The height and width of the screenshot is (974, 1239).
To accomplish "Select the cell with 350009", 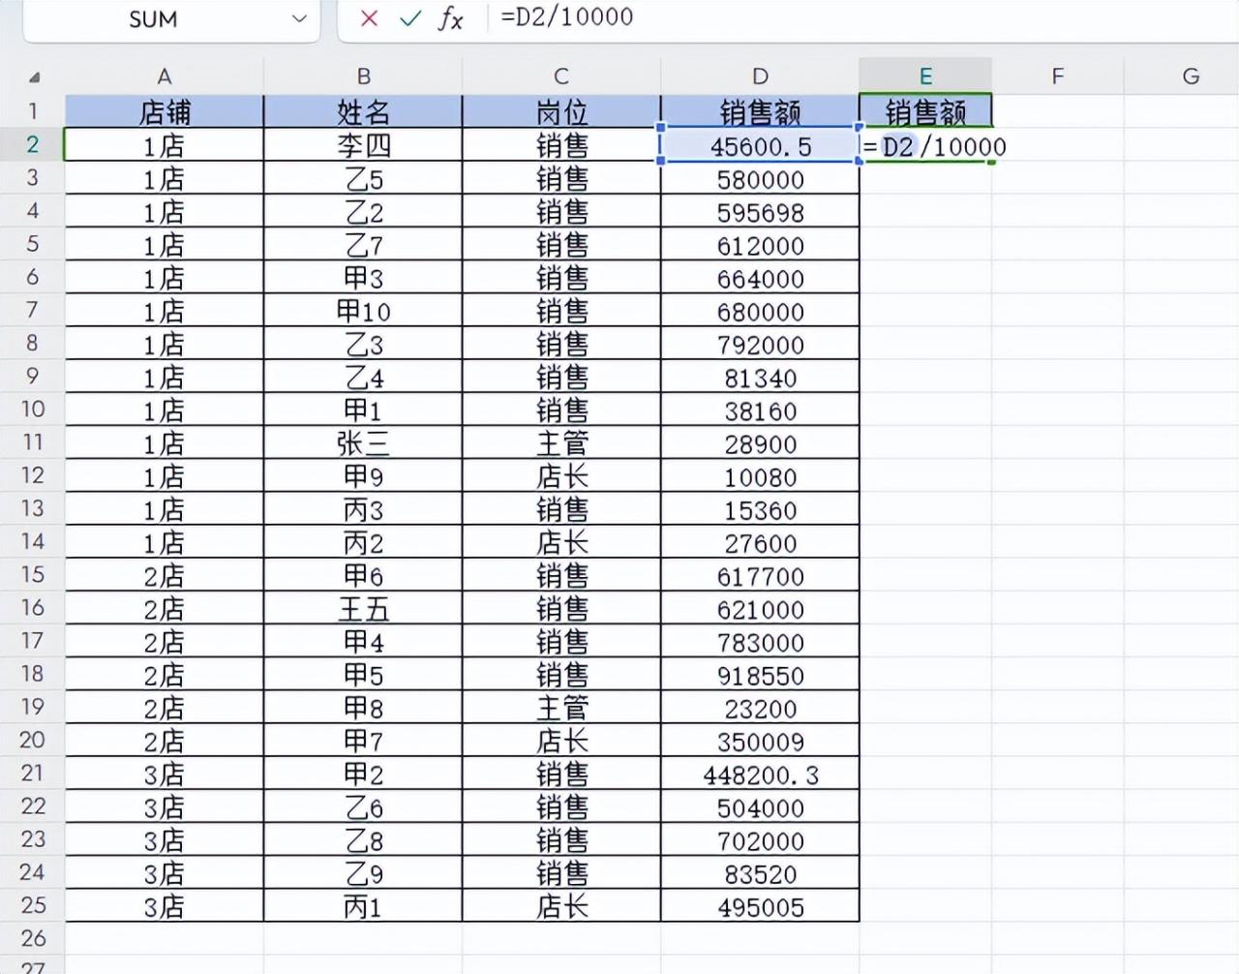I will (x=760, y=741).
